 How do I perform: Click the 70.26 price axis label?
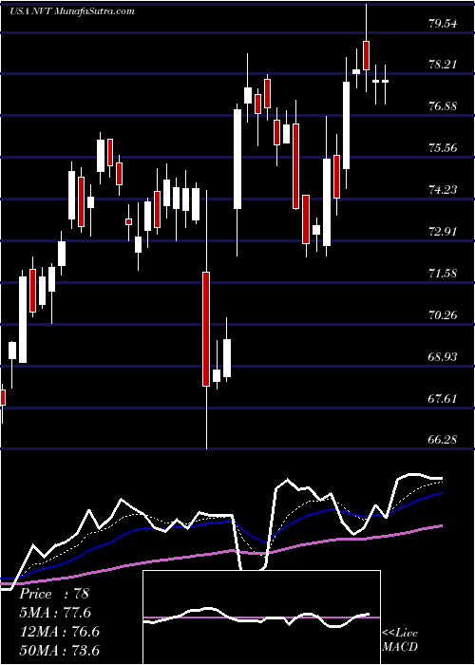(443, 315)
